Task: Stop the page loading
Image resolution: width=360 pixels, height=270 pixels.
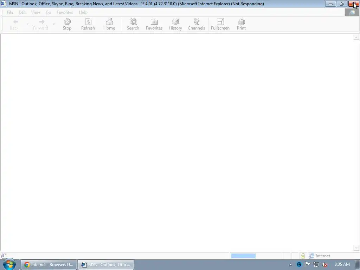Action: 67,24
